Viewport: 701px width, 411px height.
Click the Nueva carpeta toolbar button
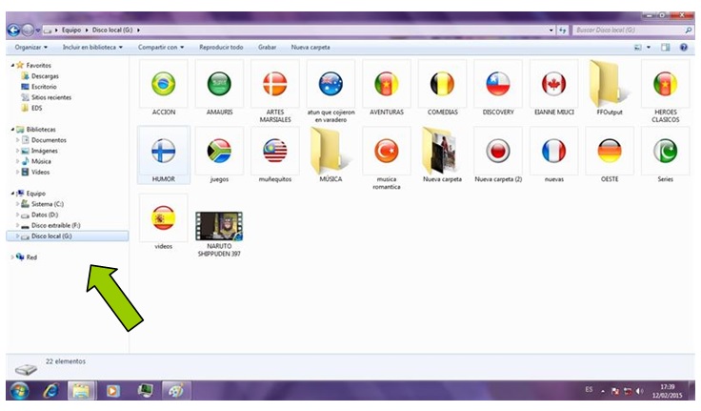[310, 47]
